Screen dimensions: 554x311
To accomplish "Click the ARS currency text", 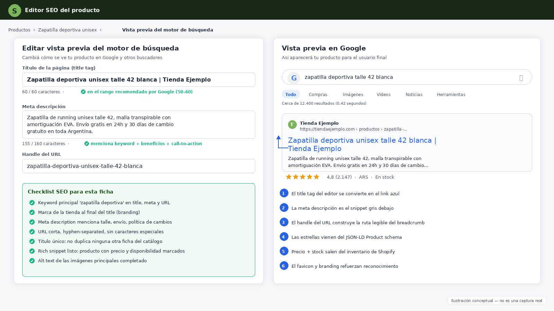I will tap(364, 177).
